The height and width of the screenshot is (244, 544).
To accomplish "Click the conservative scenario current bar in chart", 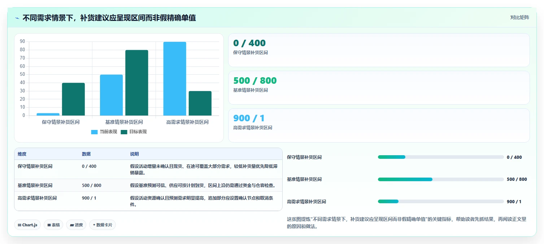I will pos(48,114).
